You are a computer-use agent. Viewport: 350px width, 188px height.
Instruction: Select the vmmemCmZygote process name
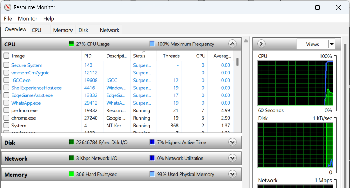[x=30, y=73]
